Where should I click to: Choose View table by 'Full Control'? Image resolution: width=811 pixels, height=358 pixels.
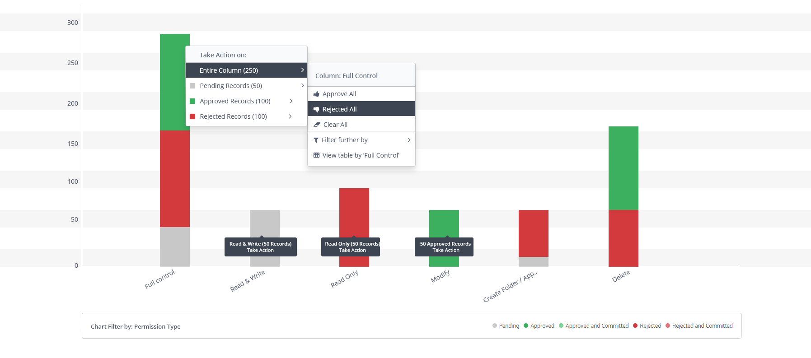pos(361,155)
